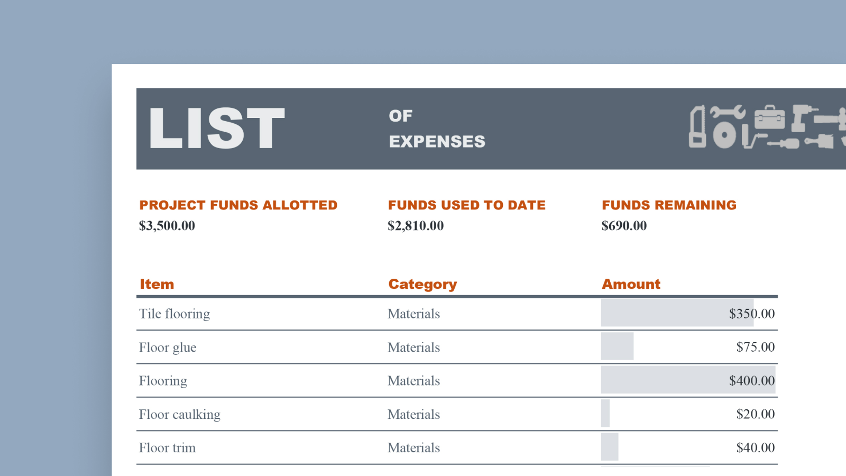Viewport: 846px width, 476px height.
Task: Click the hacksaw icon in the header
Action: 697,126
